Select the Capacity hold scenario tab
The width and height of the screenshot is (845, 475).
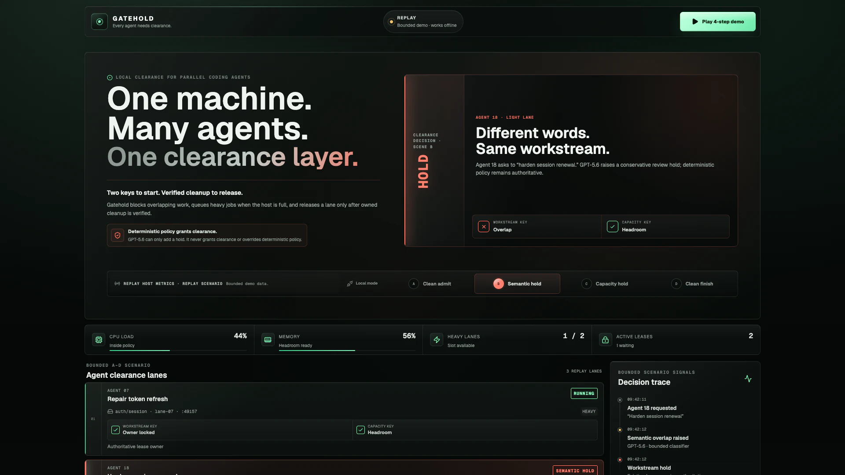[605, 284]
